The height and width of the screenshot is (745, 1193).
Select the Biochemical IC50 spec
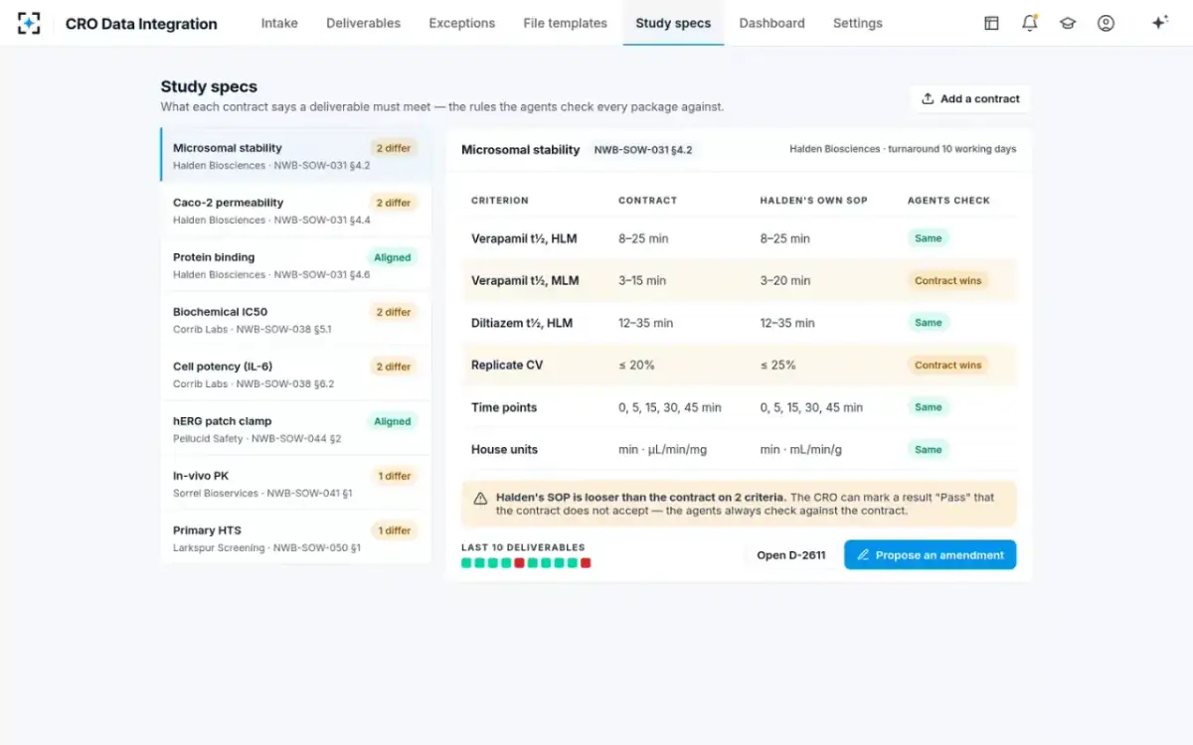click(296, 319)
